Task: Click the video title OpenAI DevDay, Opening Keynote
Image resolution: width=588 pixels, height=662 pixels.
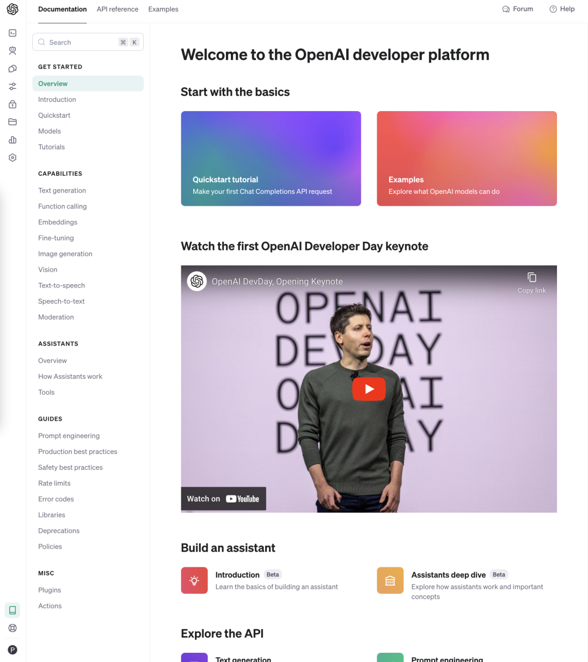Action: pos(277,281)
